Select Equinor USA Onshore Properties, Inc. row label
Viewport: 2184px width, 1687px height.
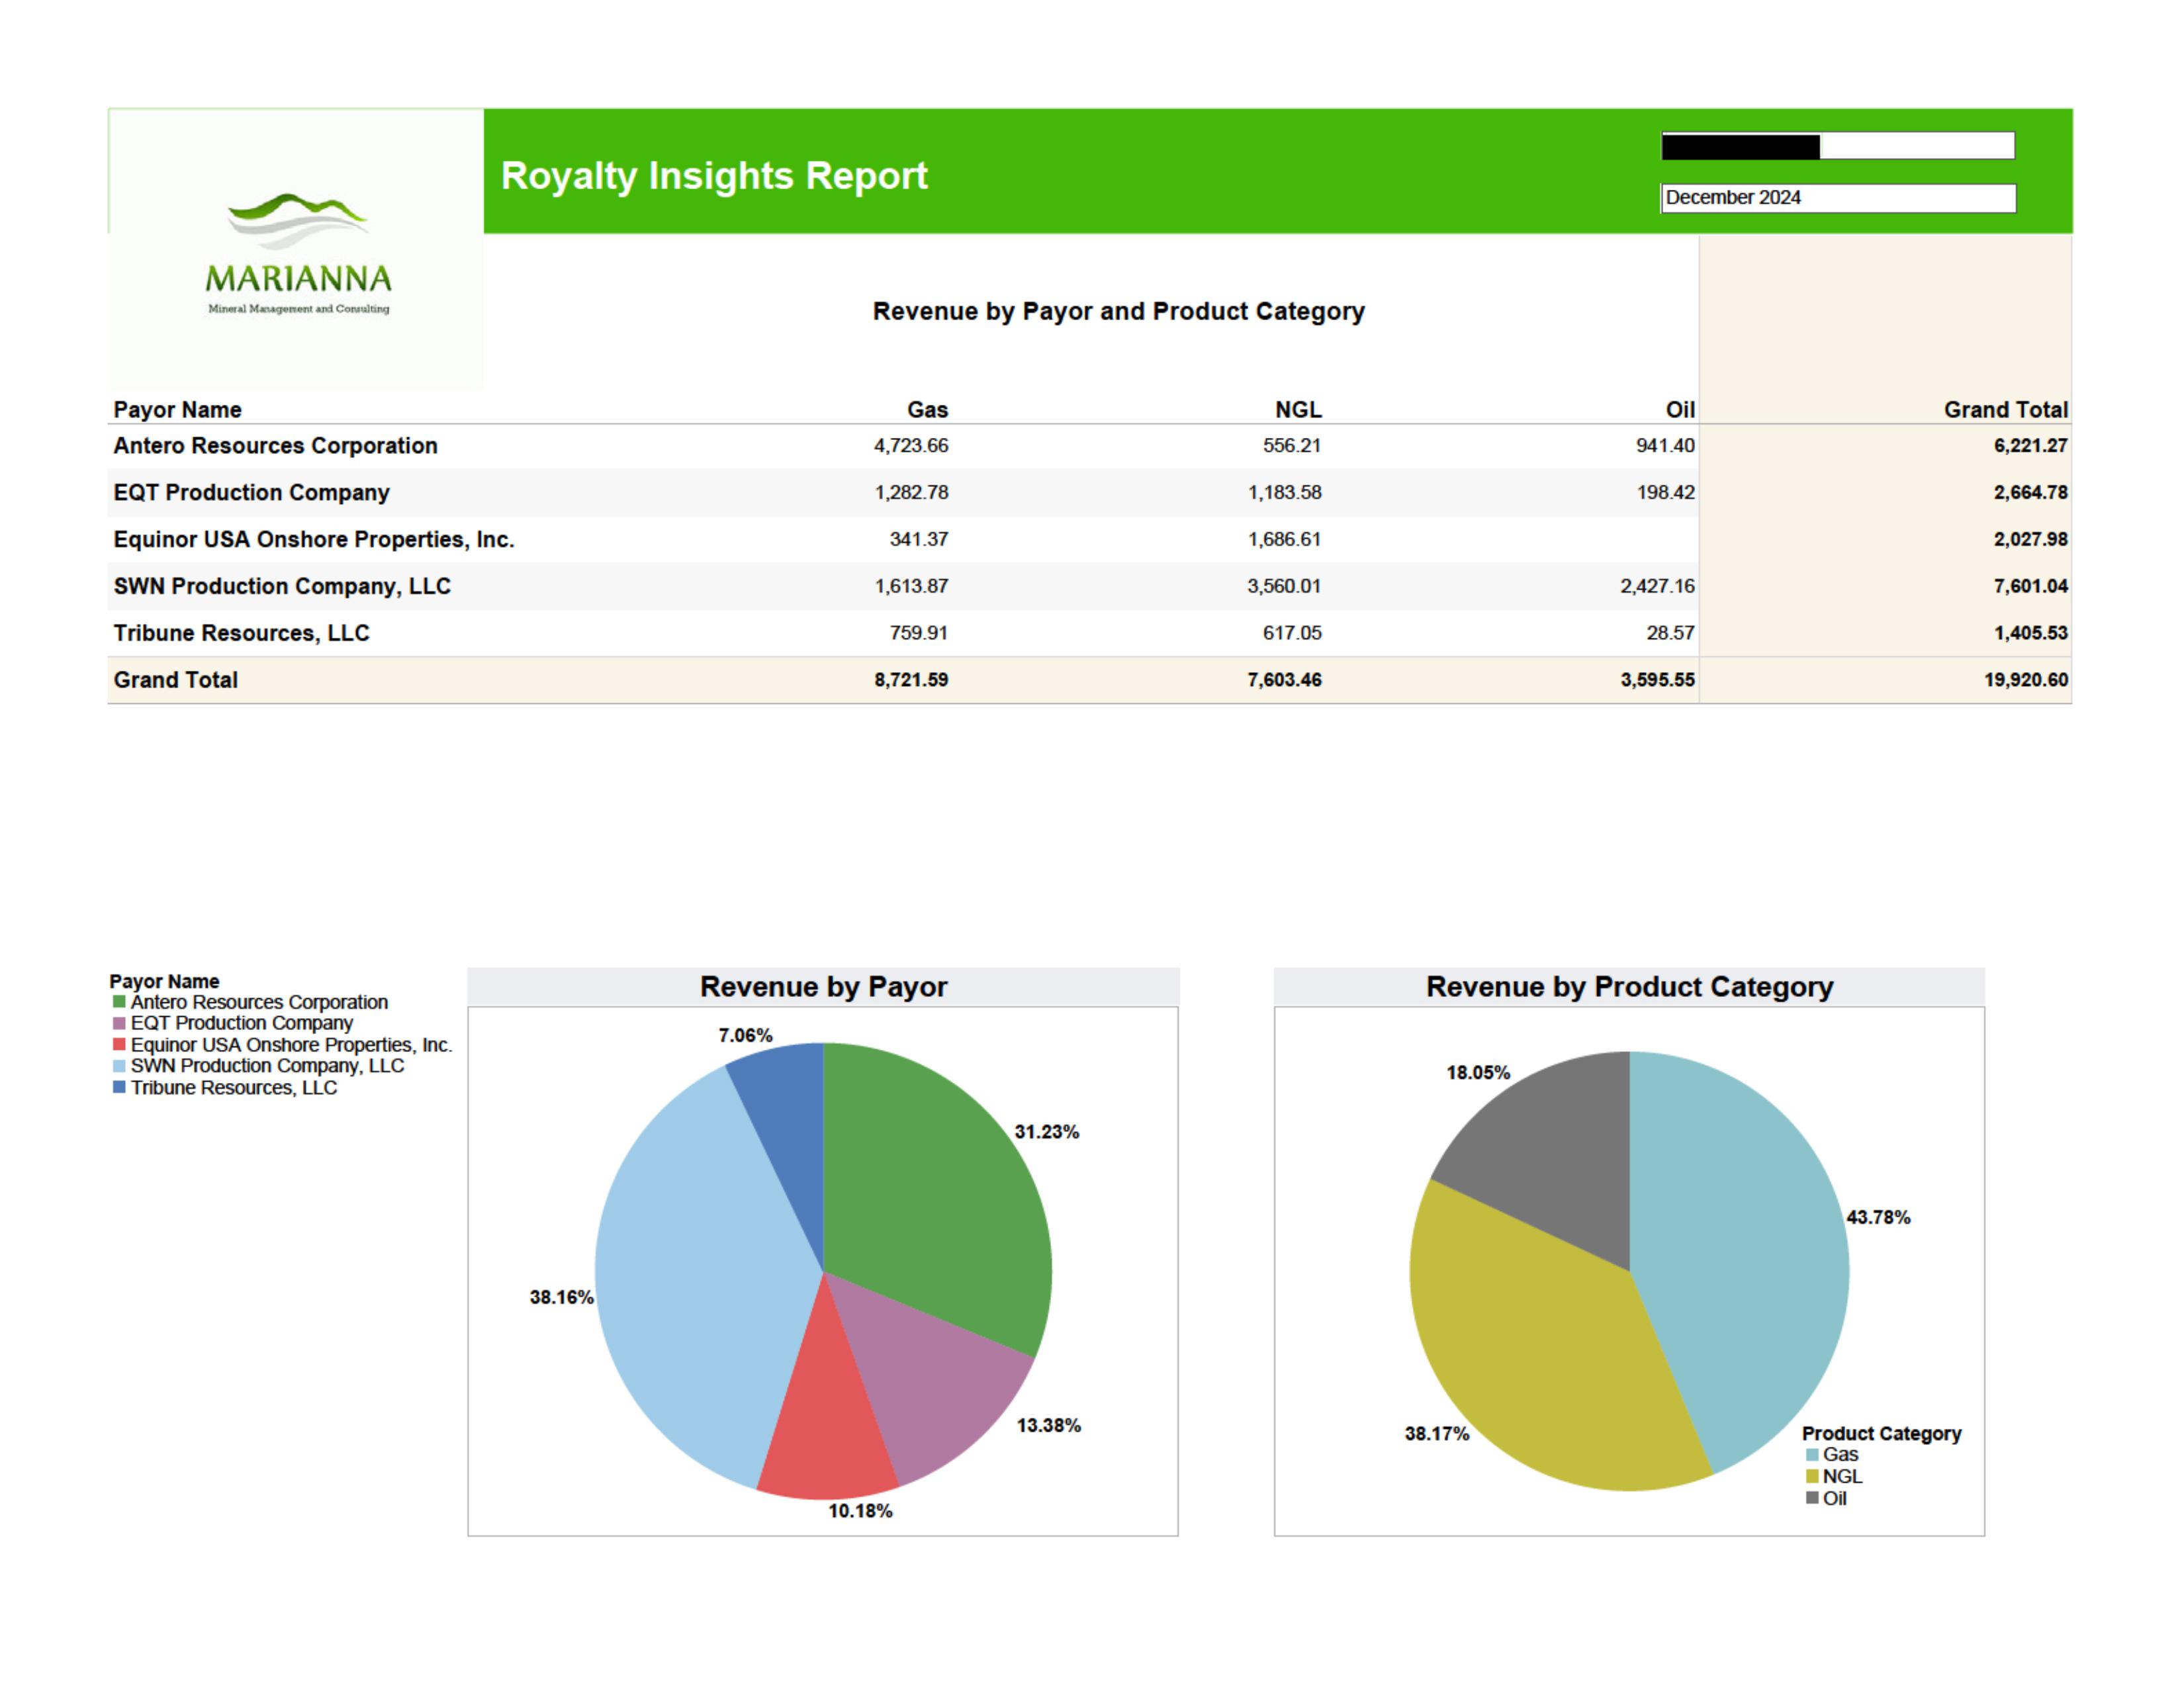click(313, 540)
